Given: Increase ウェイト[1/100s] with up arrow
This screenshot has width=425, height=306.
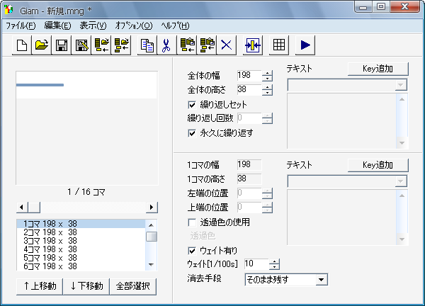Looking at the screenshot, I should [x=274, y=261].
